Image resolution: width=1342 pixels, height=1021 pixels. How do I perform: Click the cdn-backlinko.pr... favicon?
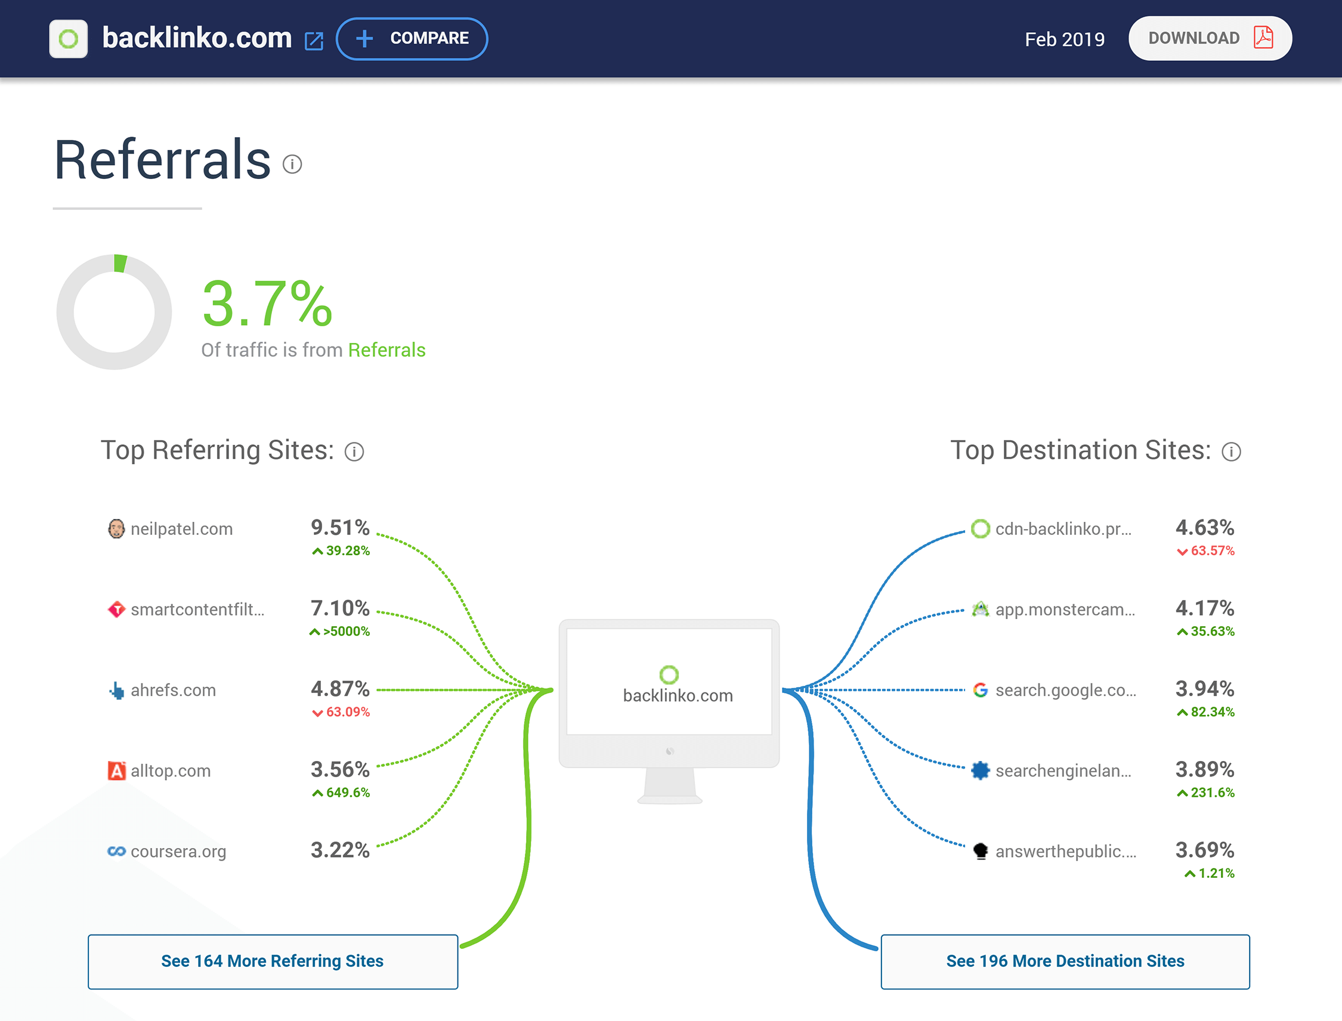981,529
